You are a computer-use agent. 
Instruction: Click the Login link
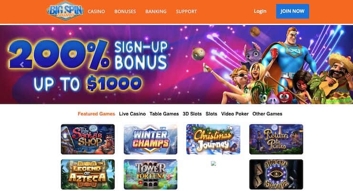(260, 11)
